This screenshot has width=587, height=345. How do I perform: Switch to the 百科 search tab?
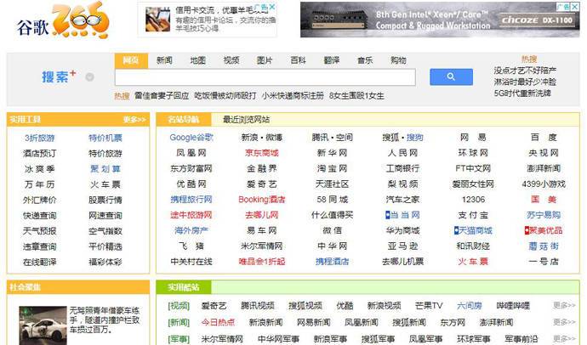click(x=298, y=60)
